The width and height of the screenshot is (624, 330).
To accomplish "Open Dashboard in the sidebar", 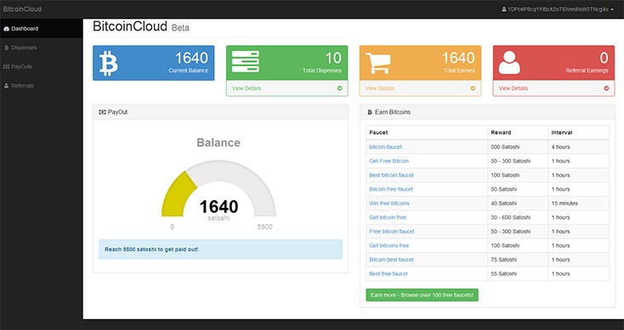I will pyautogui.click(x=42, y=29).
